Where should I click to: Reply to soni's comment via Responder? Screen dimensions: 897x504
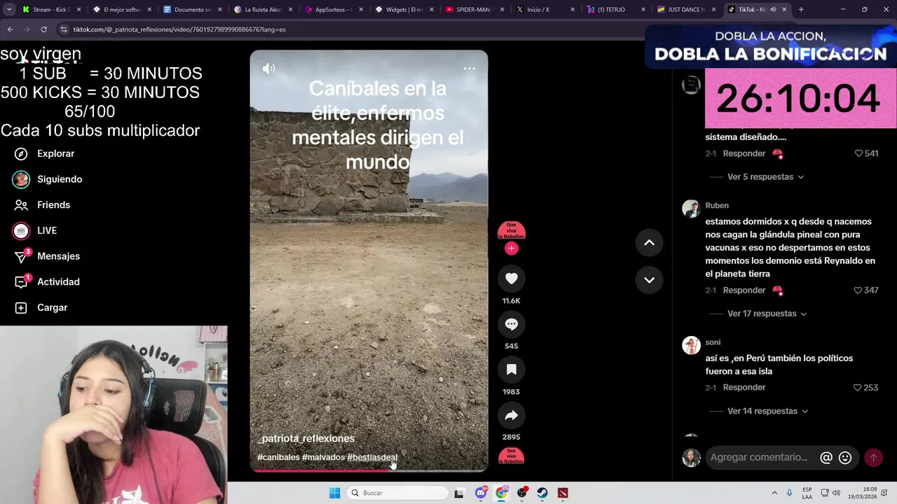744,387
